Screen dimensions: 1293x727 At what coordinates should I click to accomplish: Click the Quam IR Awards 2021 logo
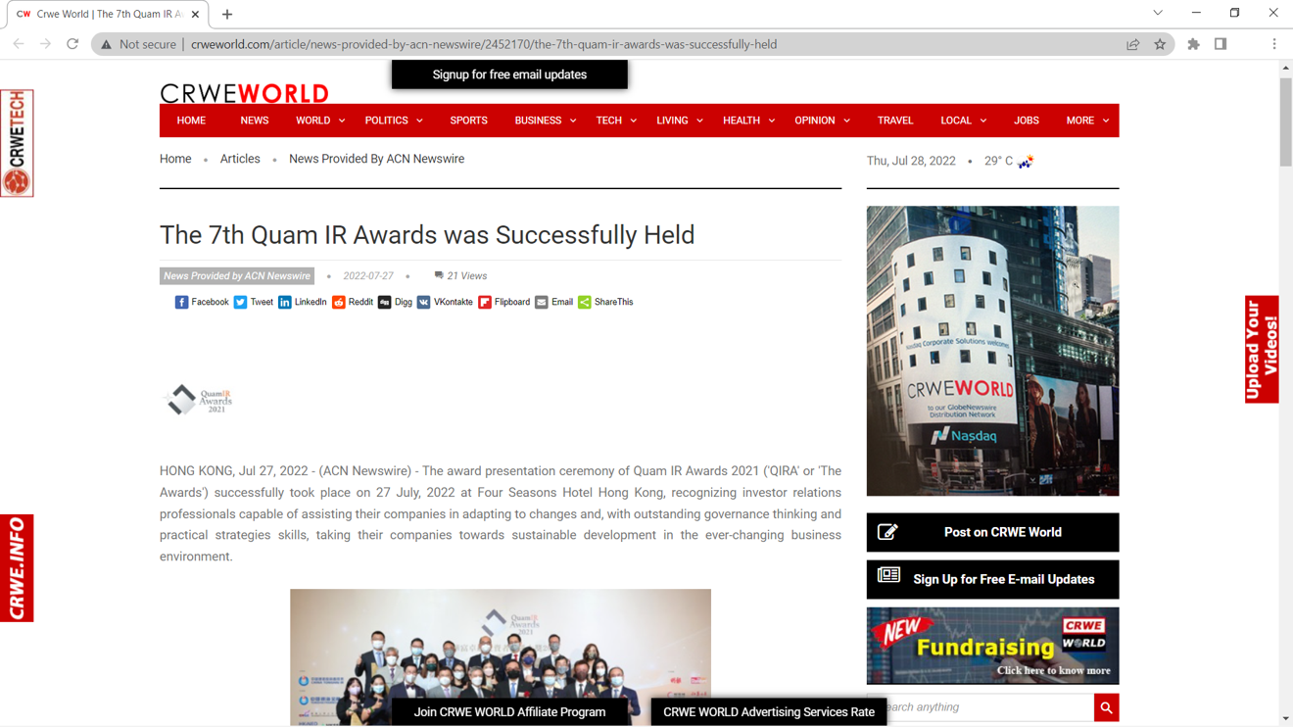199,400
